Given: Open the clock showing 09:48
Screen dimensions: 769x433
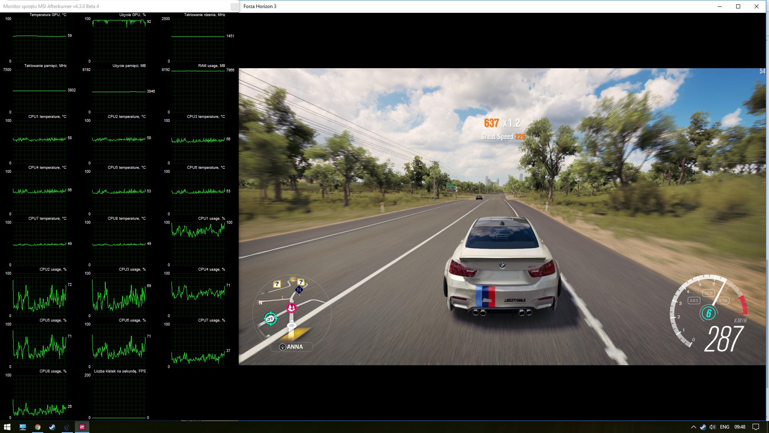Looking at the screenshot, I should (x=740, y=427).
